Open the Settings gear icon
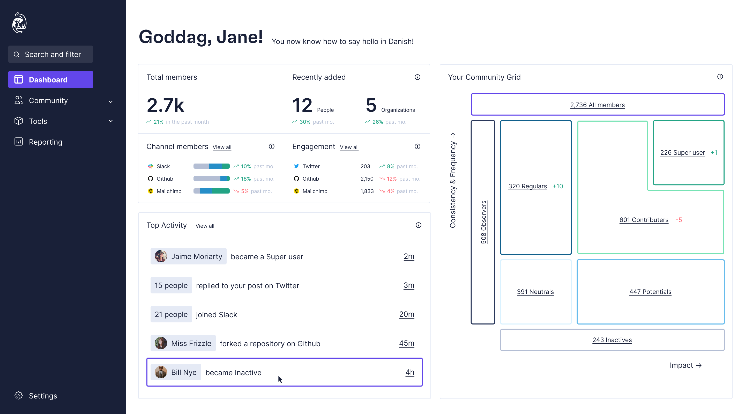This screenshot has height=414, width=745. (x=19, y=395)
